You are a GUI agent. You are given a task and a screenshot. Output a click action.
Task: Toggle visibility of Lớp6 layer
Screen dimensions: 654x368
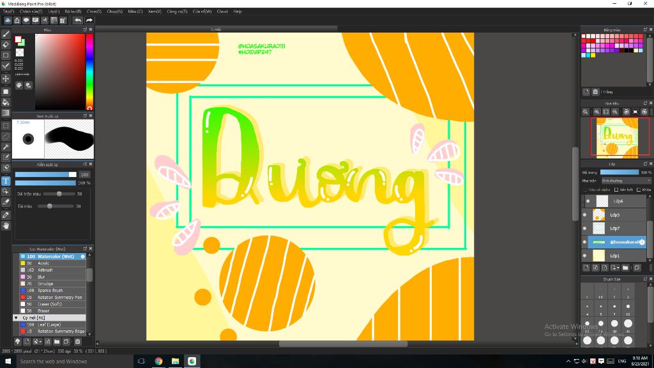(x=588, y=201)
